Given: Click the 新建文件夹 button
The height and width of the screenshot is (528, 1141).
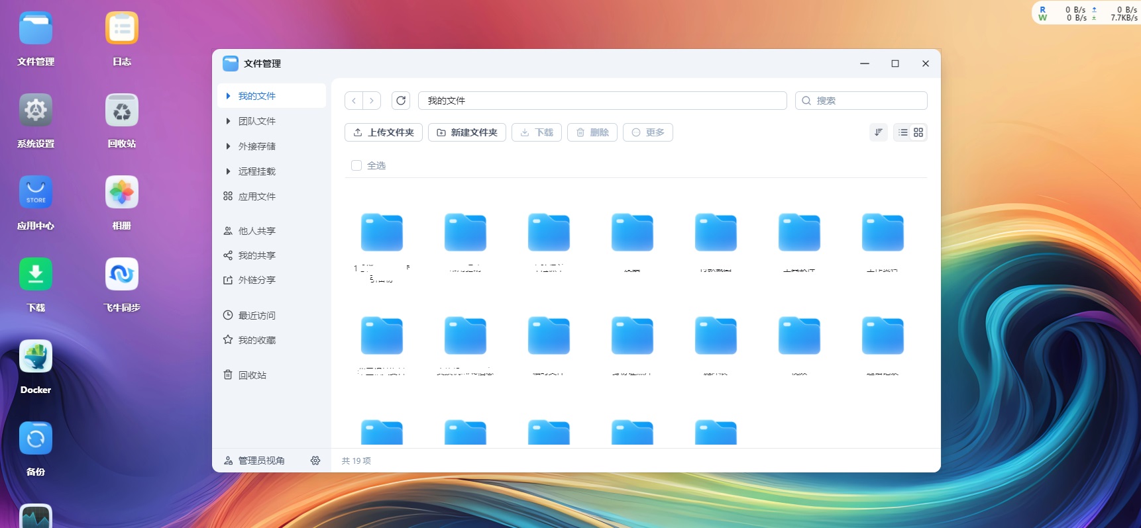Looking at the screenshot, I should (467, 132).
